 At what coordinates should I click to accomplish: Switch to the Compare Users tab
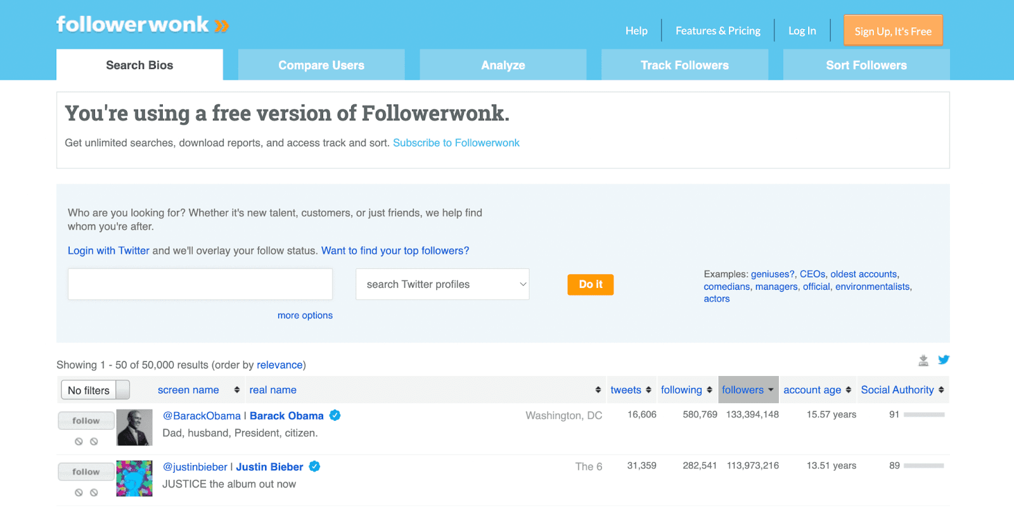click(321, 65)
